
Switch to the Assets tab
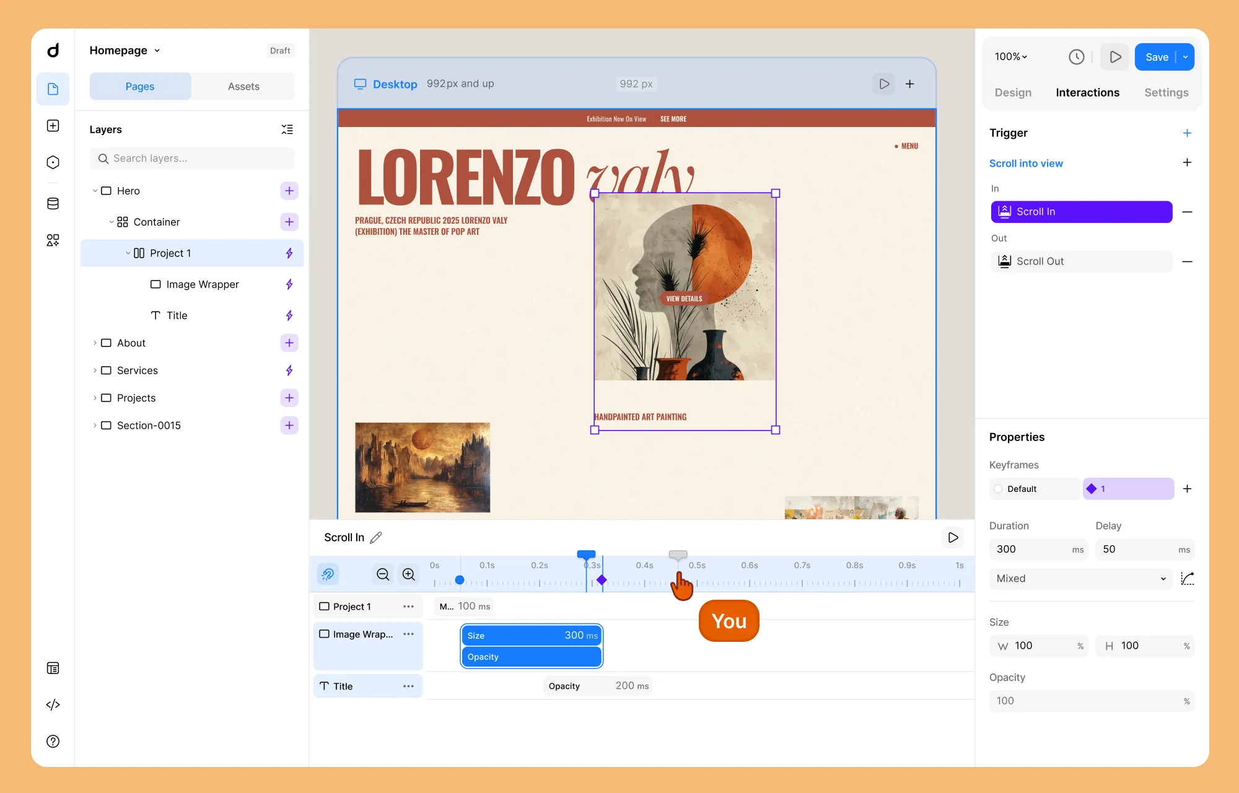click(x=243, y=87)
